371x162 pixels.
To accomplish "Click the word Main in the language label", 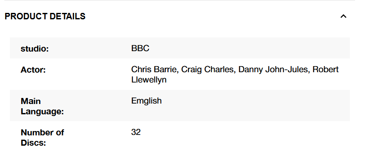I will point(31,101).
